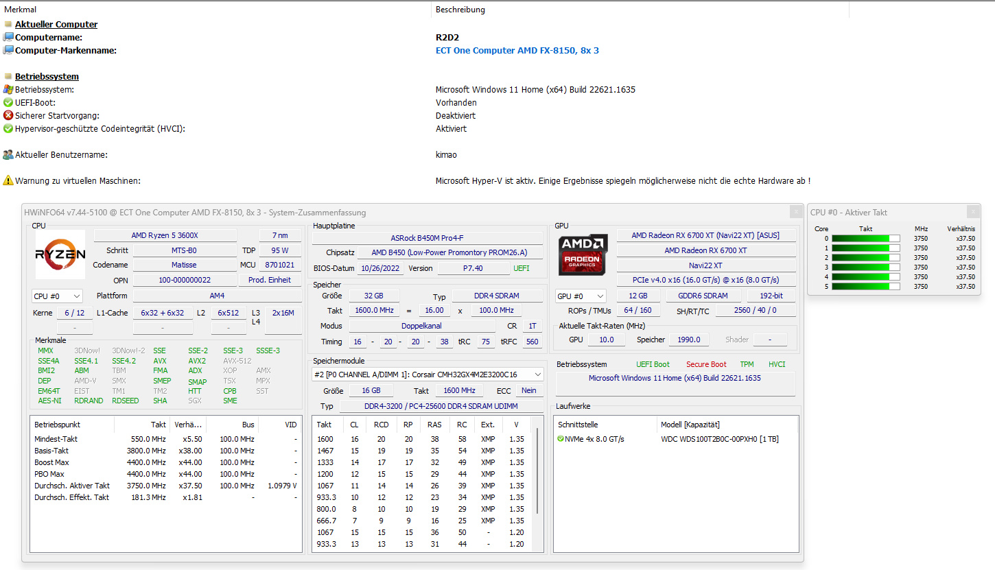Click the Codename Matisse field
The width and height of the screenshot is (995, 570).
(184, 265)
